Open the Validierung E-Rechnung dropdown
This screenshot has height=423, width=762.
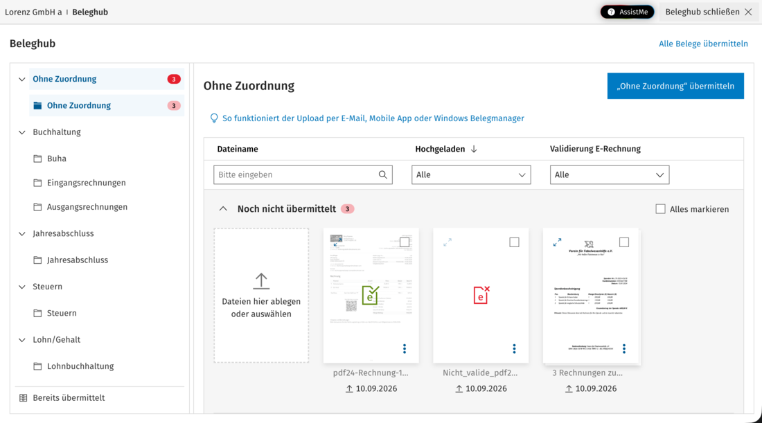(x=610, y=175)
